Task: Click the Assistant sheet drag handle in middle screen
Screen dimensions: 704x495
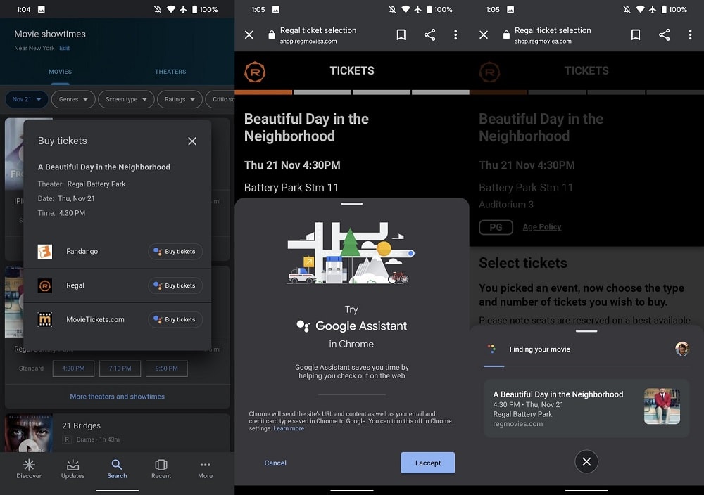Action: (x=352, y=204)
